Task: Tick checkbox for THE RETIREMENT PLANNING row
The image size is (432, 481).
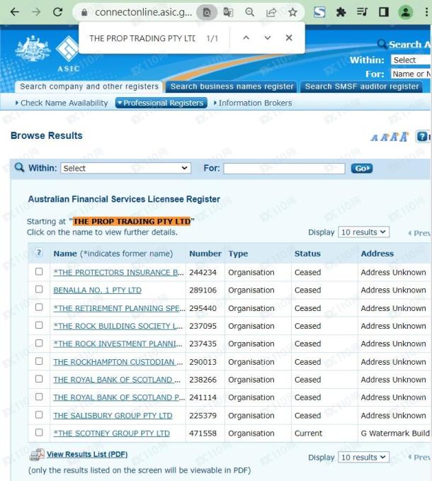Action: click(39, 307)
